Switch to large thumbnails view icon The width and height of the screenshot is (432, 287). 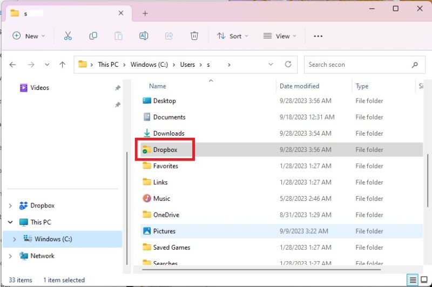[424, 280]
